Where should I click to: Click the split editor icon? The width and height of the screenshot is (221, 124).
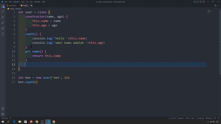[x=215, y=6]
